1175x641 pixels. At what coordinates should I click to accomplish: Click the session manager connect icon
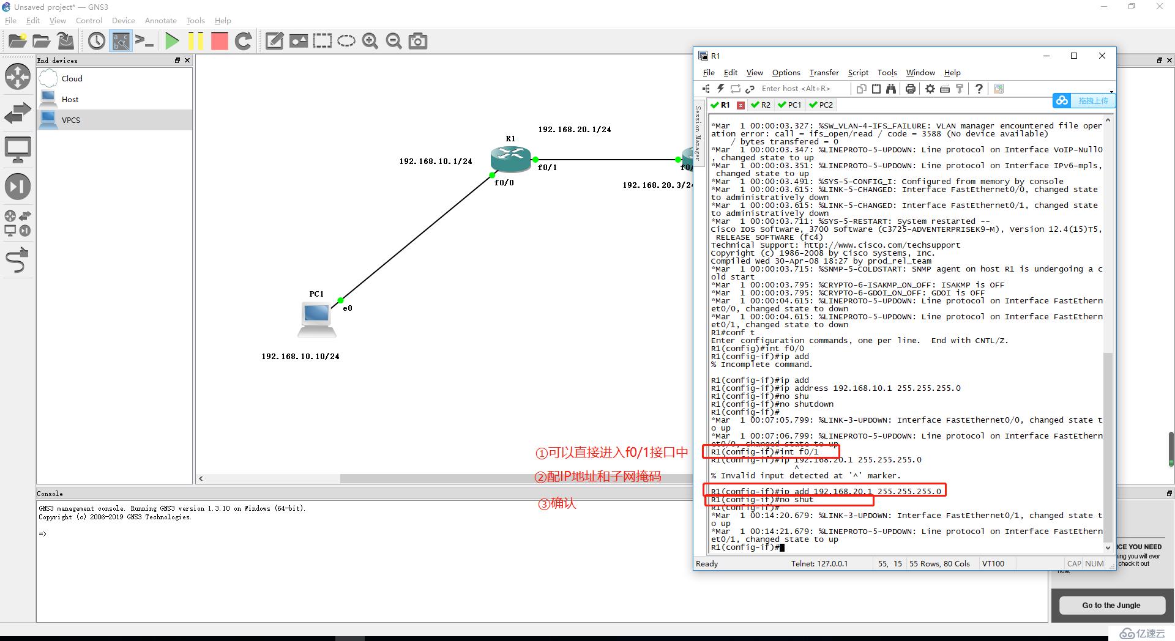coord(706,89)
